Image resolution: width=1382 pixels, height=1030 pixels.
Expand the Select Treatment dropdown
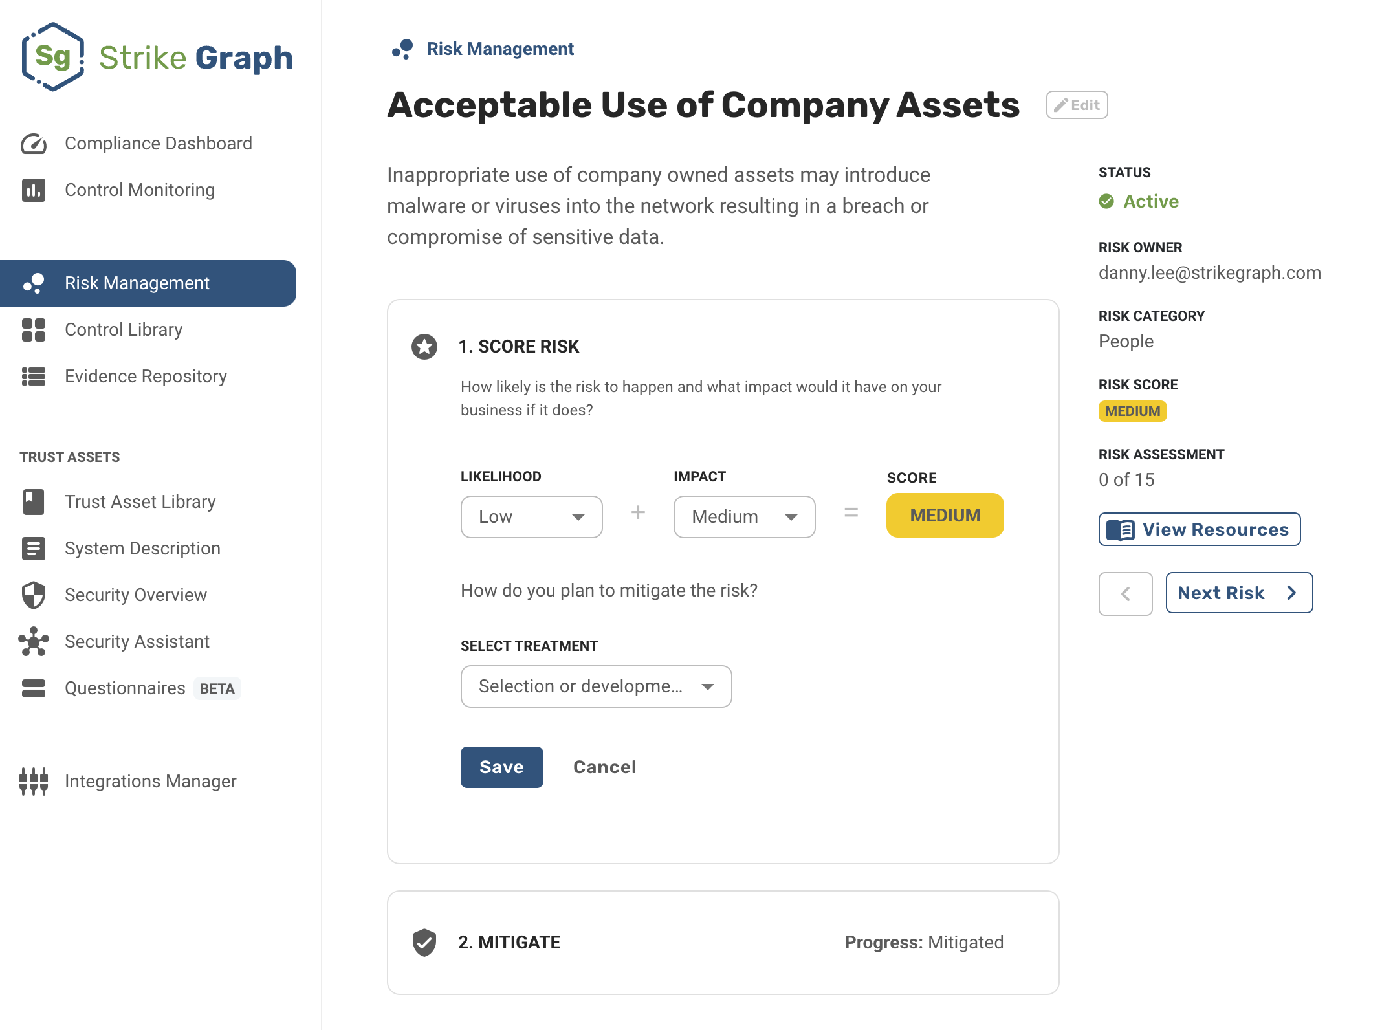tap(596, 686)
